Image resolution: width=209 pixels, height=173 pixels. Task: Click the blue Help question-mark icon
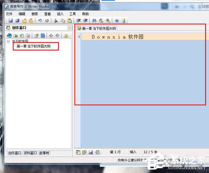(x=117, y=21)
